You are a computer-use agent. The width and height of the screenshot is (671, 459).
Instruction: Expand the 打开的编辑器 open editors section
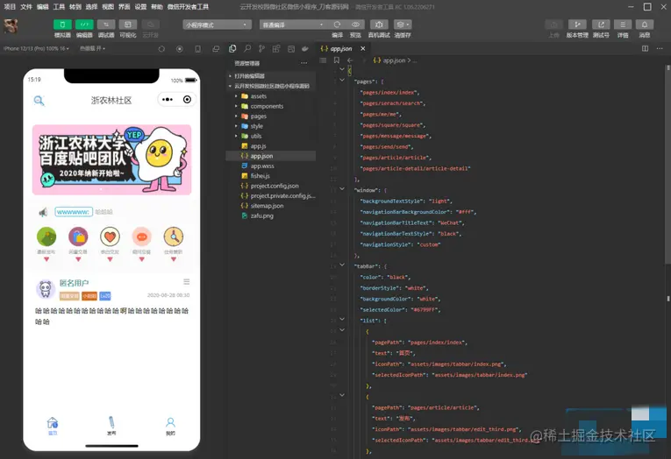coord(270,76)
